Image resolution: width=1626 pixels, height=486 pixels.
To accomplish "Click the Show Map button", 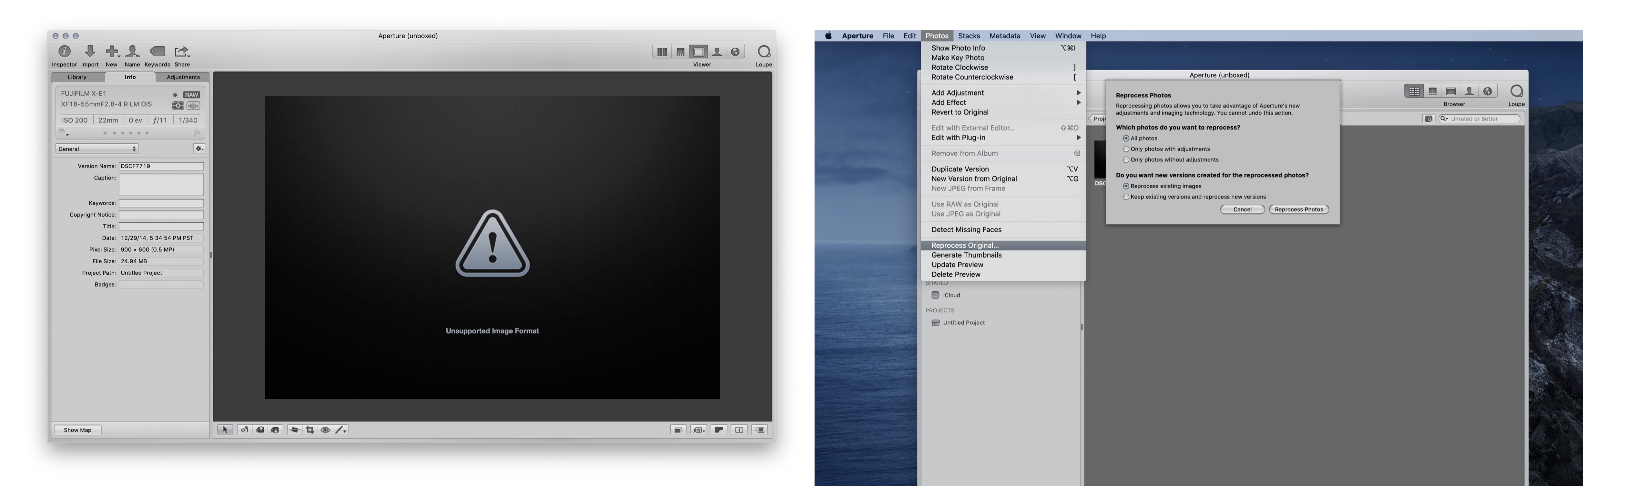I will [77, 430].
